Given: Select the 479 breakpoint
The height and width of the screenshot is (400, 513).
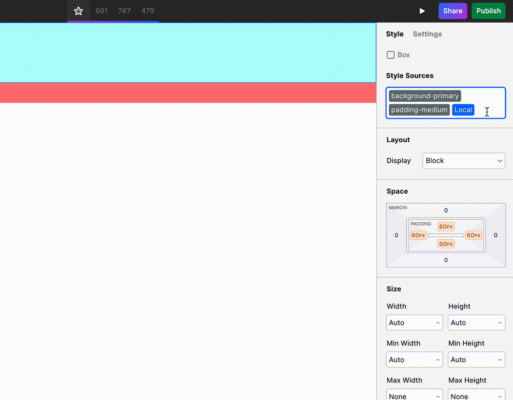Looking at the screenshot, I should point(148,11).
